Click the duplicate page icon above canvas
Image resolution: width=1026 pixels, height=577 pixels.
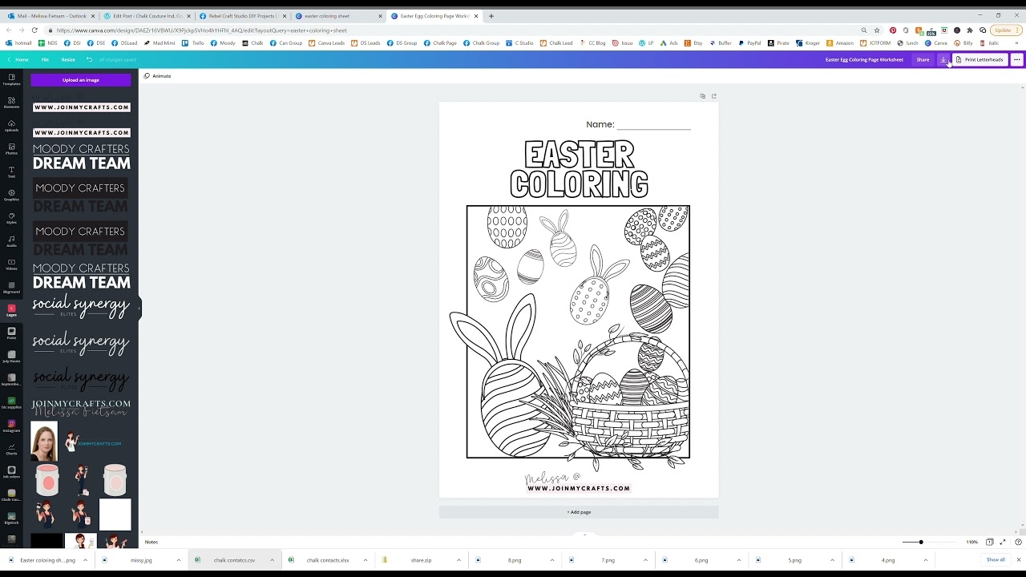[x=702, y=96]
